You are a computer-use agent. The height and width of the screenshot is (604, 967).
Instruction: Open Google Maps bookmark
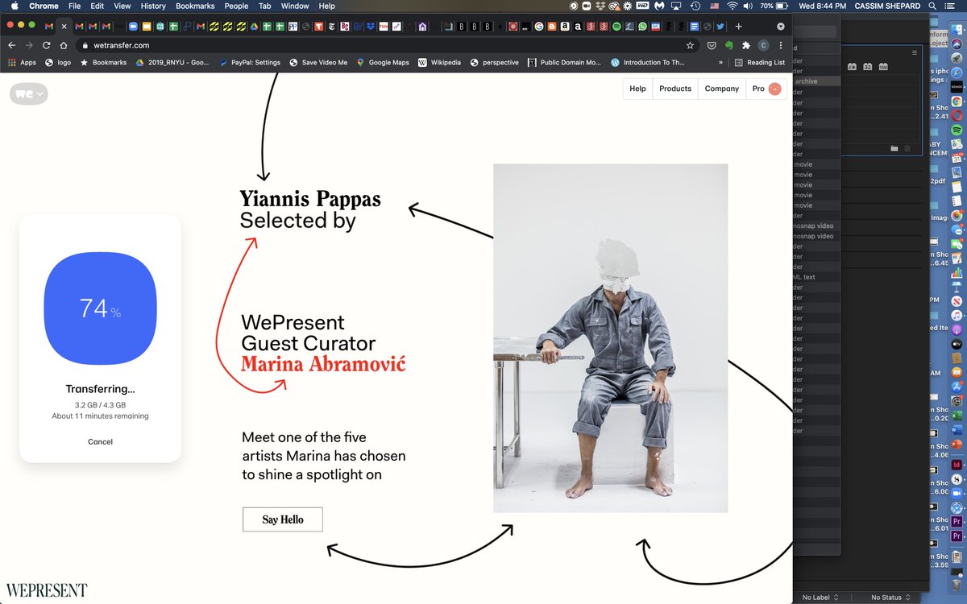pyautogui.click(x=383, y=62)
